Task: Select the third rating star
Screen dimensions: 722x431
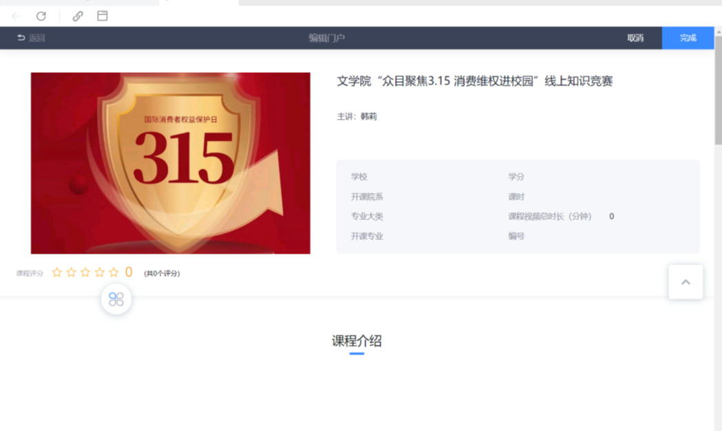Action: 85,273
